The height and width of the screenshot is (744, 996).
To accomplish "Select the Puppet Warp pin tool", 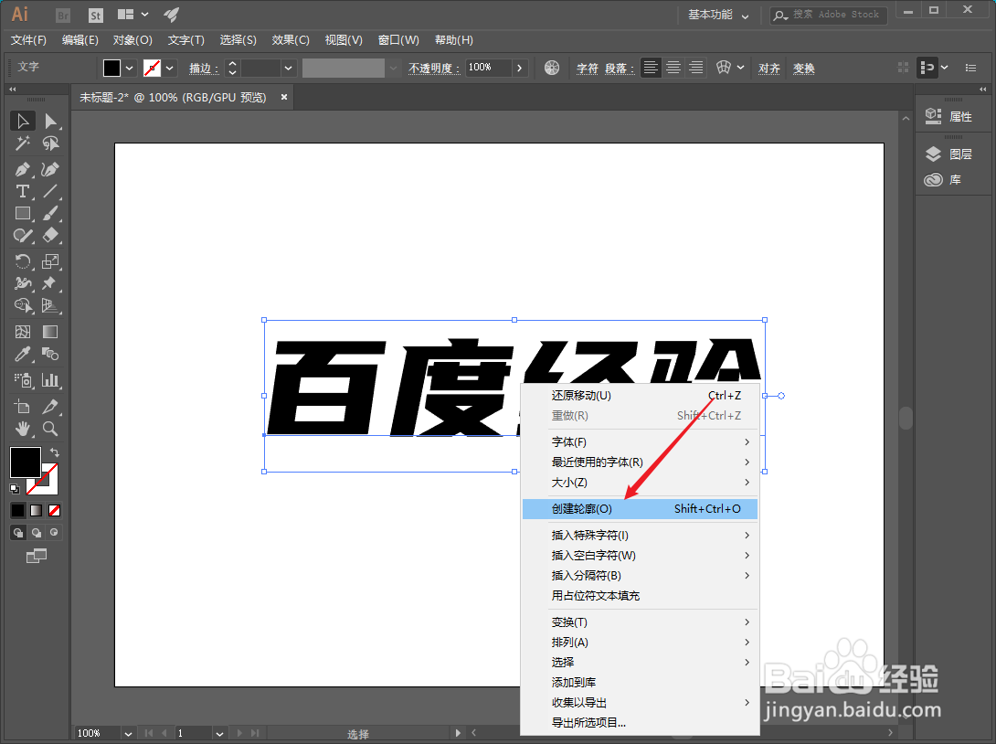I will click(x=50, y=283).
